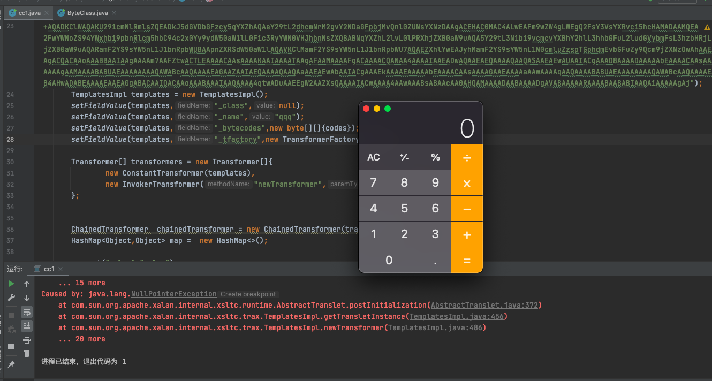This screenshot has height=381, width=712.
Task: Restore layout icon in run panel
Action: [x=11, y=347]
